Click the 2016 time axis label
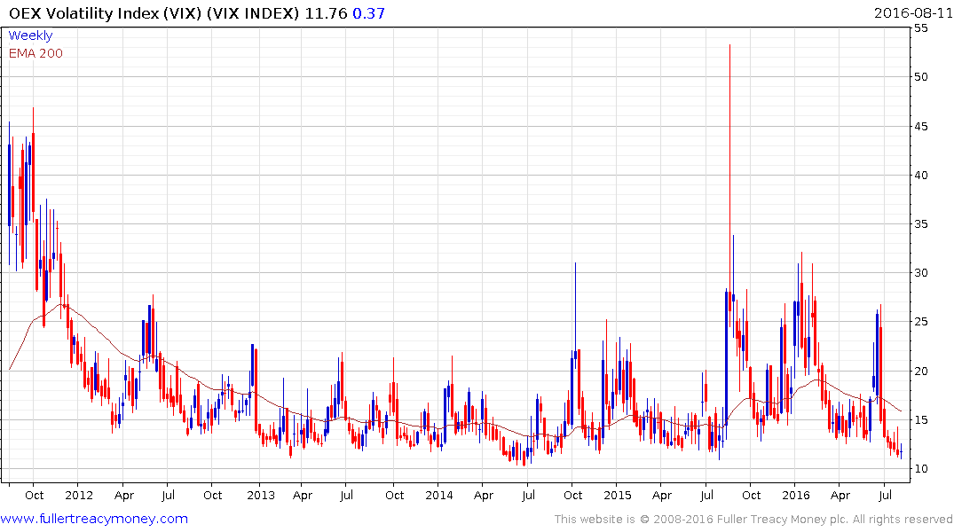This screenshot has height=532, width=954. point(796,495)
